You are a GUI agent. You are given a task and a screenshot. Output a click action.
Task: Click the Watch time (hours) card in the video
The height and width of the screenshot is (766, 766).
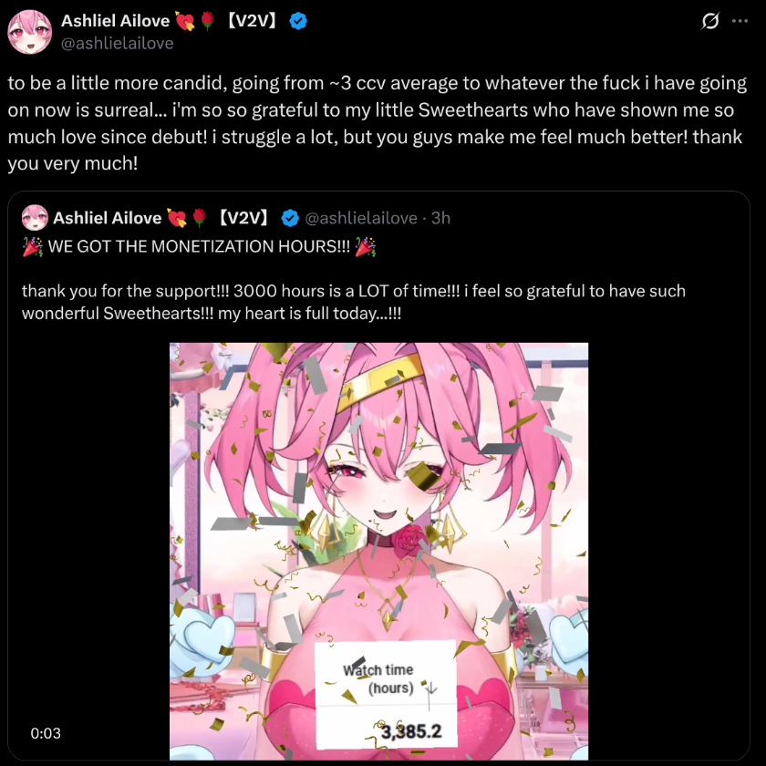[386, 695]
